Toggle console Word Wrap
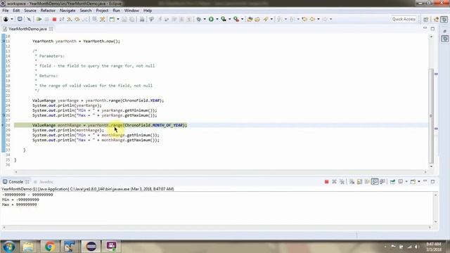This screenshot has height=253, width=450. coord(367,181)
